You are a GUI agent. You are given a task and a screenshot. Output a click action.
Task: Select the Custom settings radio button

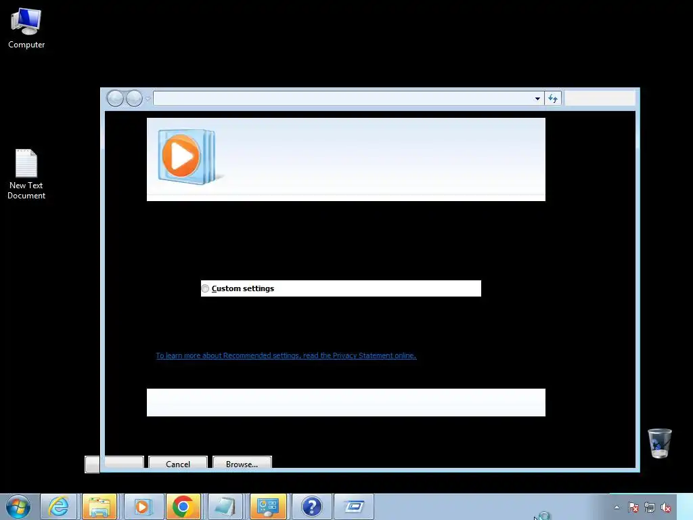click(205, 288)
